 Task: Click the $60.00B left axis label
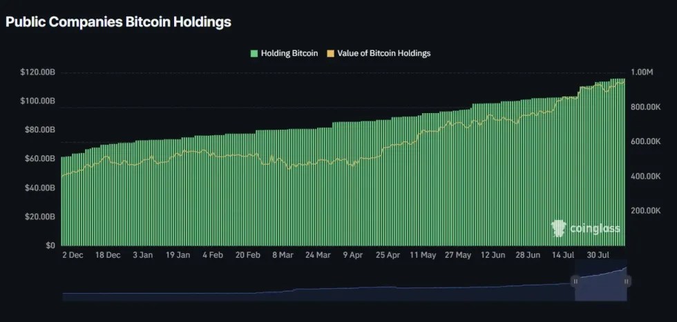(41, 159)
